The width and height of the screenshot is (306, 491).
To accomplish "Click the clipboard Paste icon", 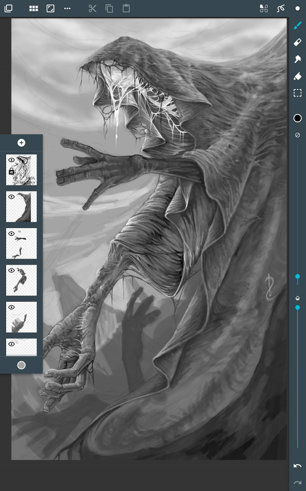I will 126,8.
